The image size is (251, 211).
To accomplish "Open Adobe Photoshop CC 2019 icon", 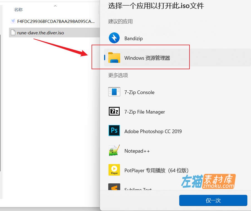I will [114, 131].
